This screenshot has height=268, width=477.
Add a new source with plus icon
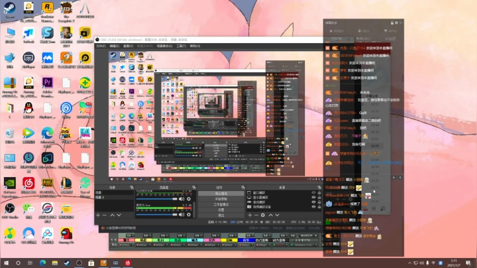[250, 215]
